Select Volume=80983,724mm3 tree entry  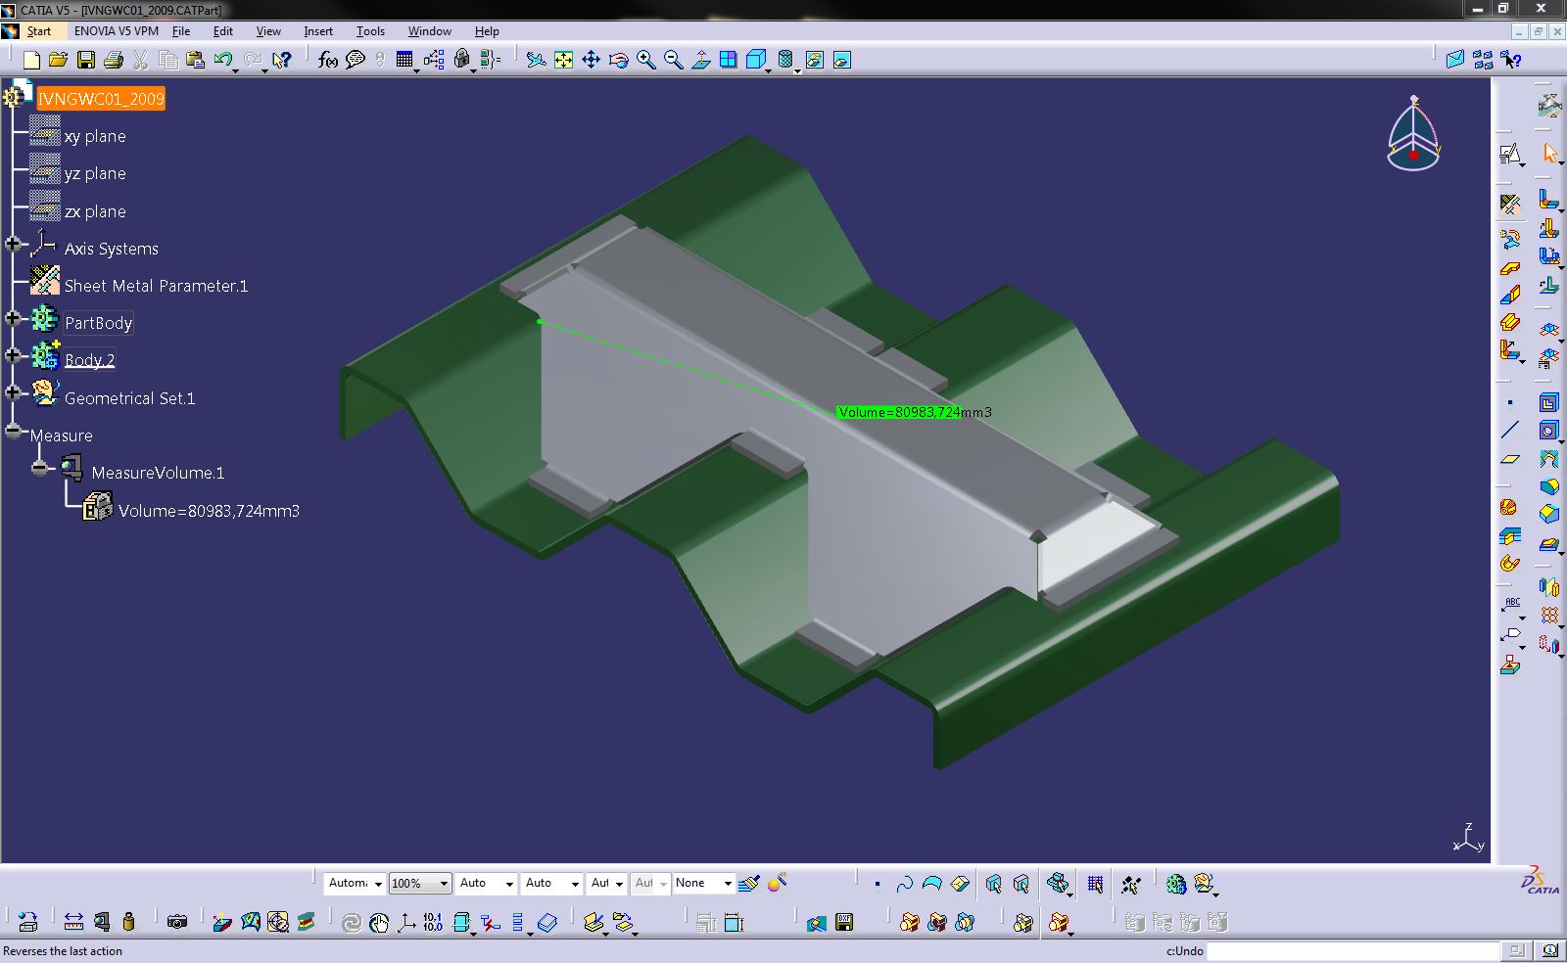pyautogui.click(x=209, y=511)
